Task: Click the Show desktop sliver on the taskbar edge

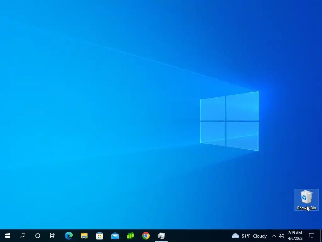Action: click(x=321, y=236)
